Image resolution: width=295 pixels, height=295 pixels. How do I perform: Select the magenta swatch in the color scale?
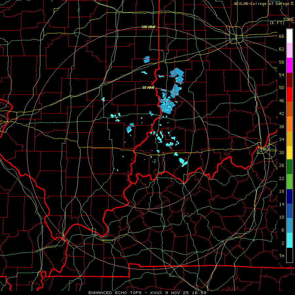click(289, 65)
